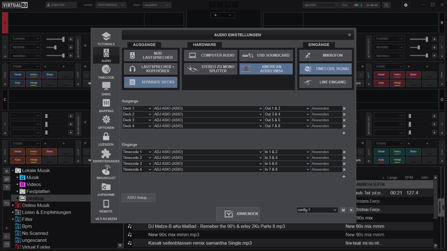Select Lautsprecher + Kopfhörer output option
Image resolution: width=447 pixels, height=251 pixels.
coord(151,69)
